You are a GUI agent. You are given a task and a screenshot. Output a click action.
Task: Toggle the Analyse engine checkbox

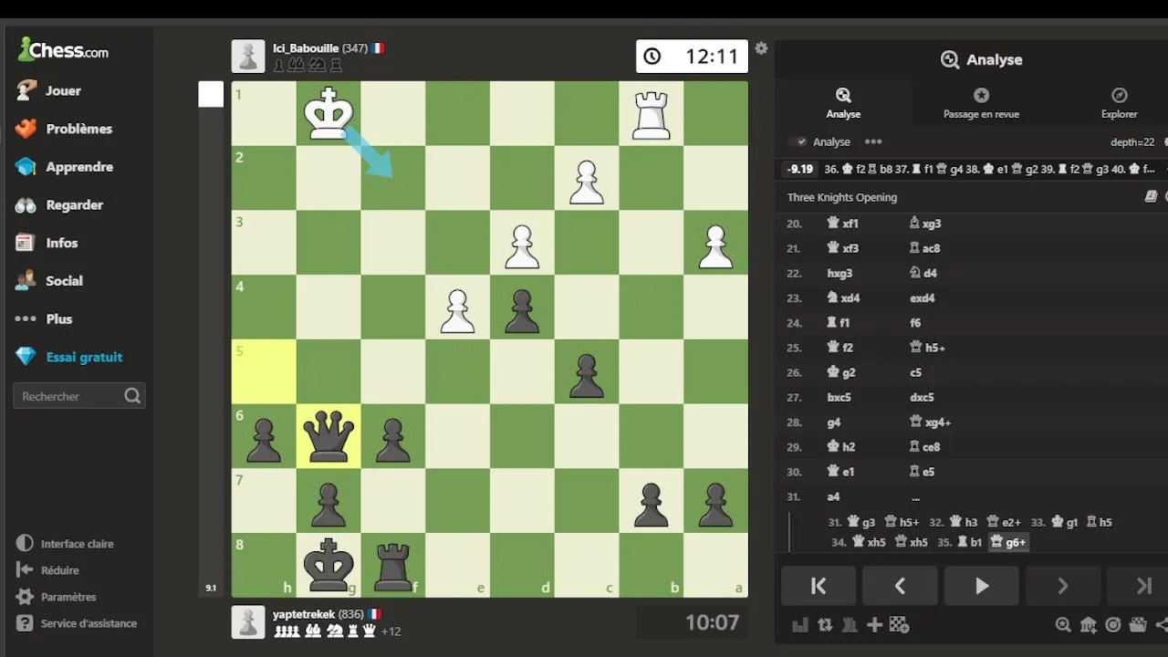(800, 141)
